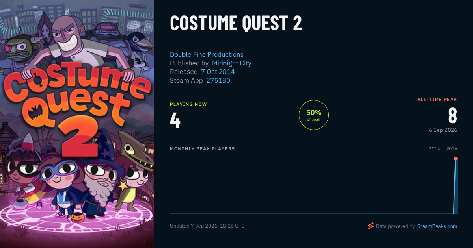The width and height of the screenshot is (473, 248).
Task: Click the blue spike in the chart
Action: coord(455,187)
